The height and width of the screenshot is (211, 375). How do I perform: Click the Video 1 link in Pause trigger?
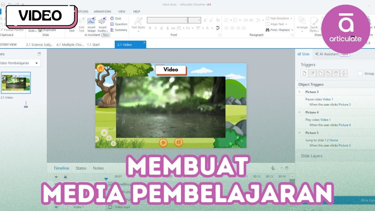coord(328,99)
